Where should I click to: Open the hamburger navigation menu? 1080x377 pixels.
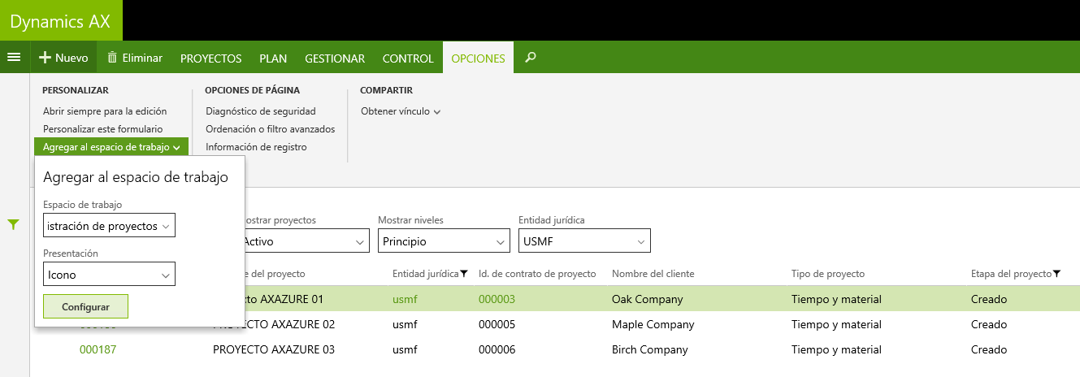13,58
